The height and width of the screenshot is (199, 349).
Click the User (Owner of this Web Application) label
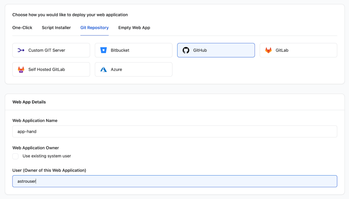[x=49, y=170]
